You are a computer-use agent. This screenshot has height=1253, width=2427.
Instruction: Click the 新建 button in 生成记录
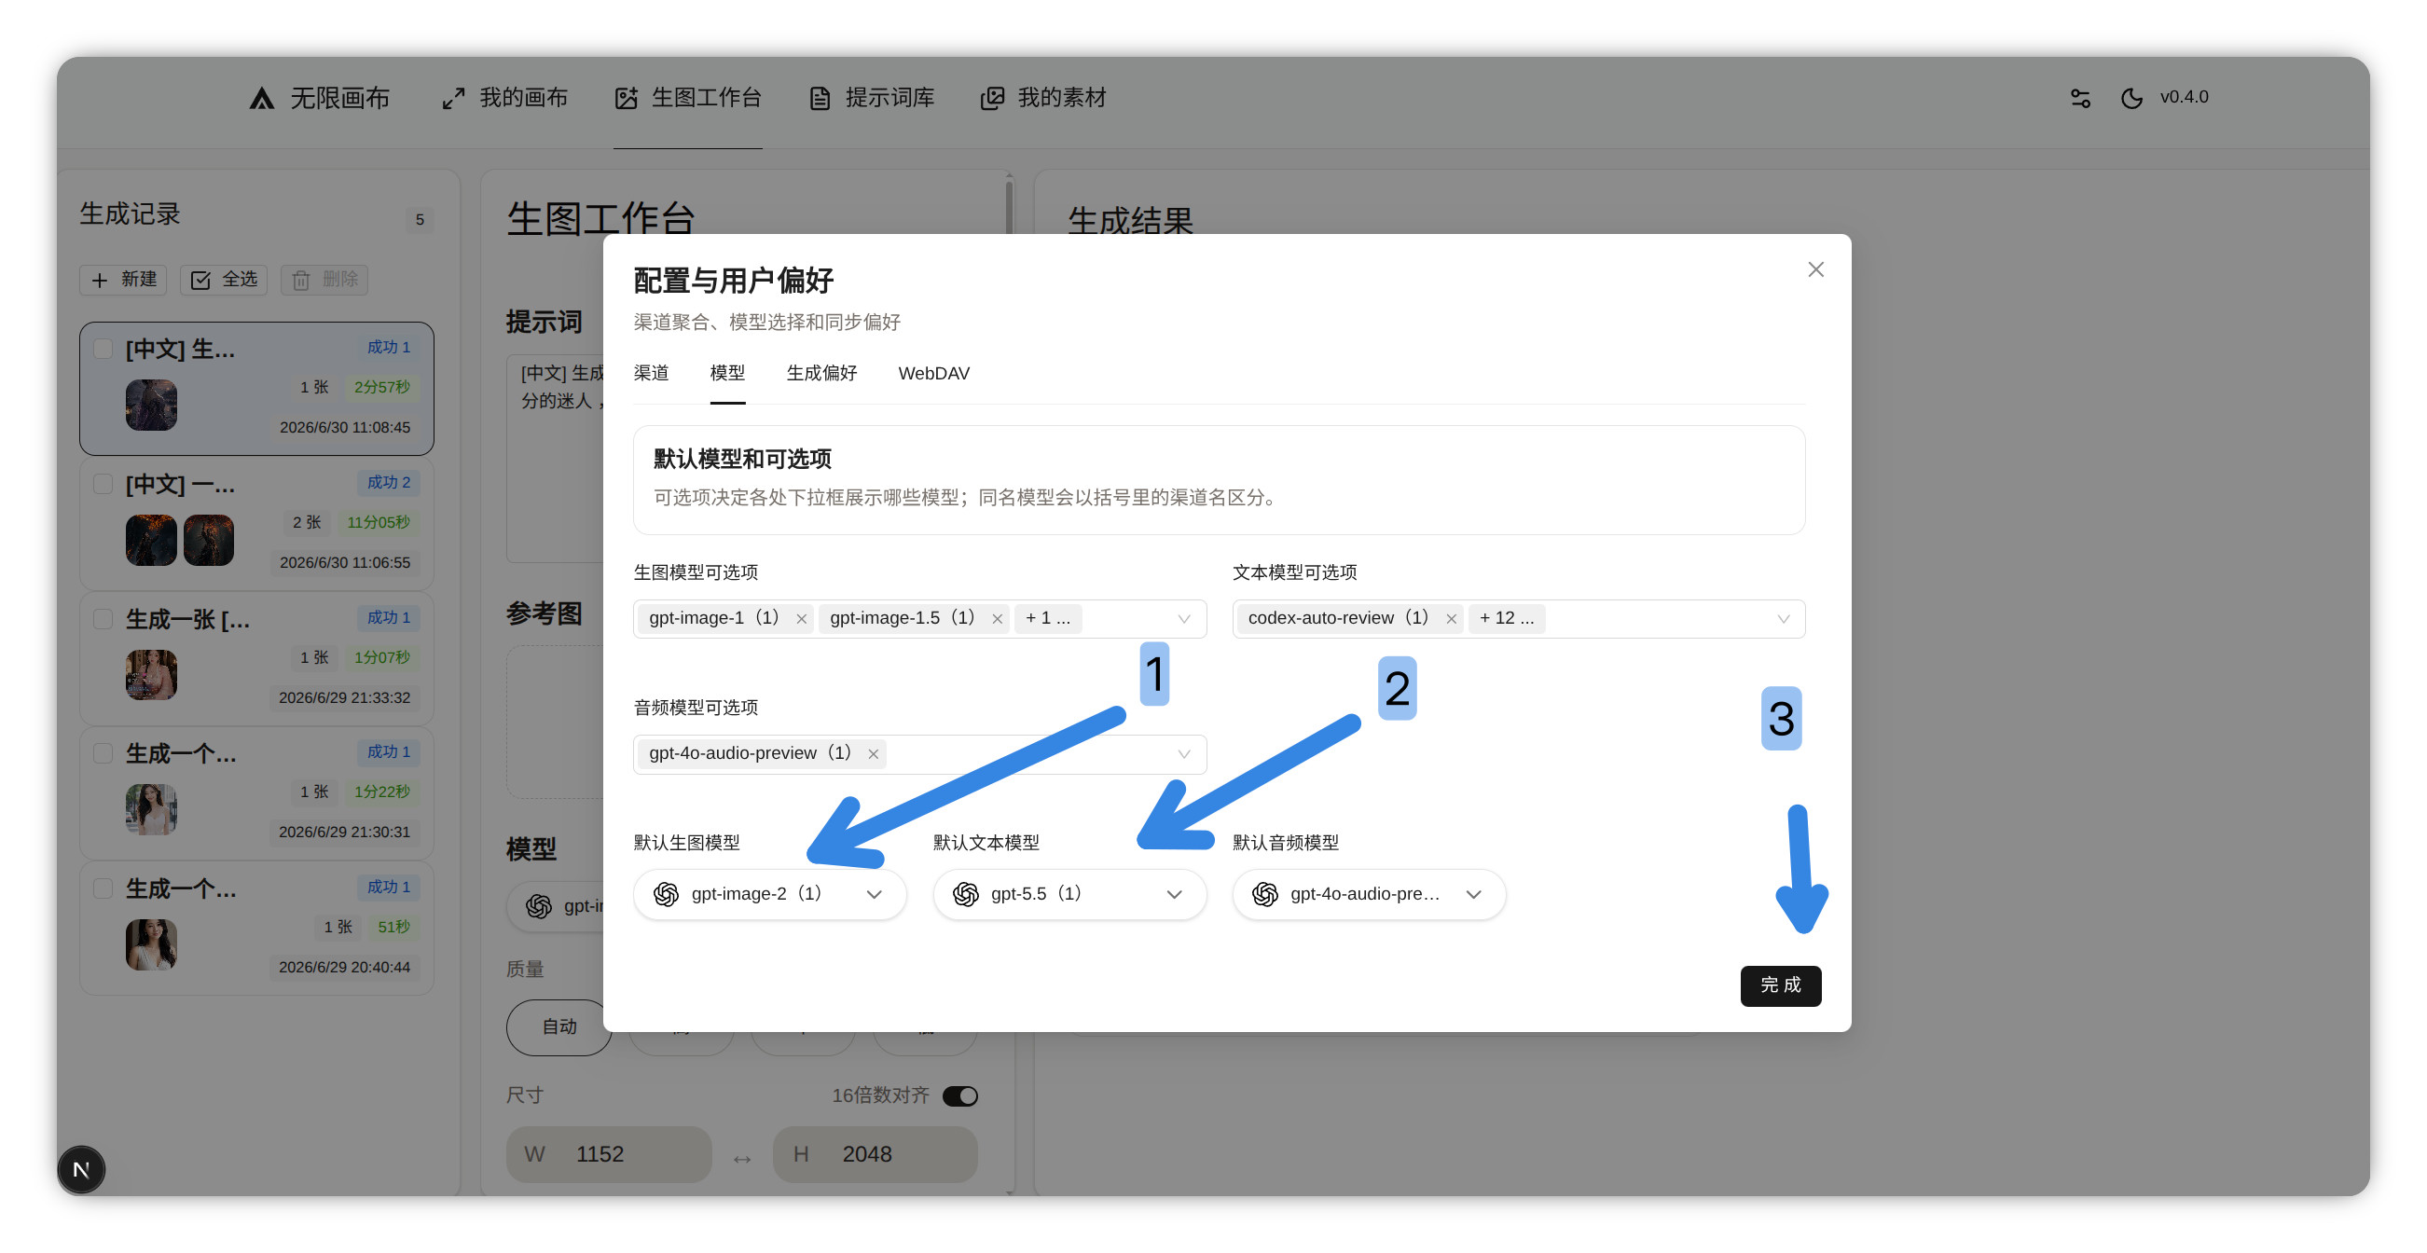[123, 280]
